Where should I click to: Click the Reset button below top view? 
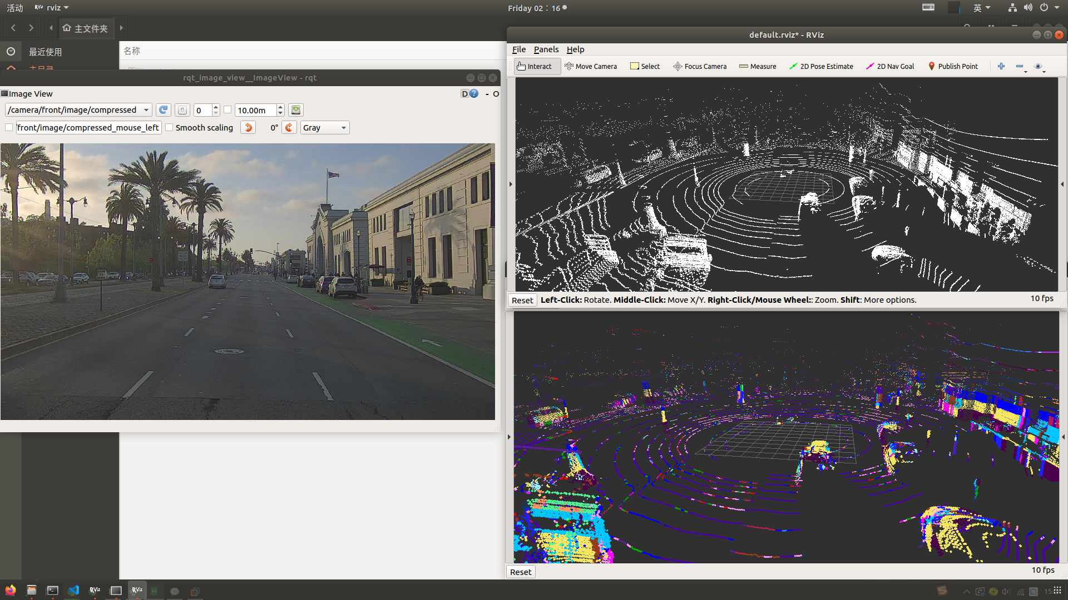522,300
